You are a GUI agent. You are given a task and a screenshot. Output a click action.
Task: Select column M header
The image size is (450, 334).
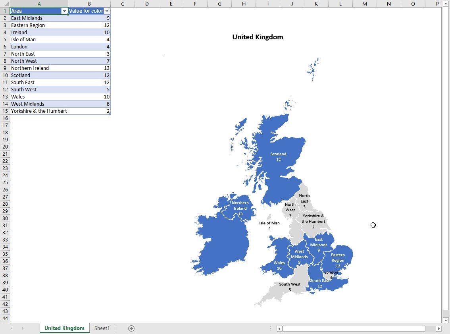[364, 4]
